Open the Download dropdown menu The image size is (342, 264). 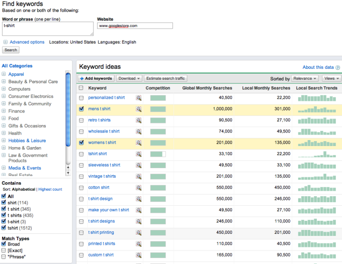pyautogui.click(x=129, y=78)
